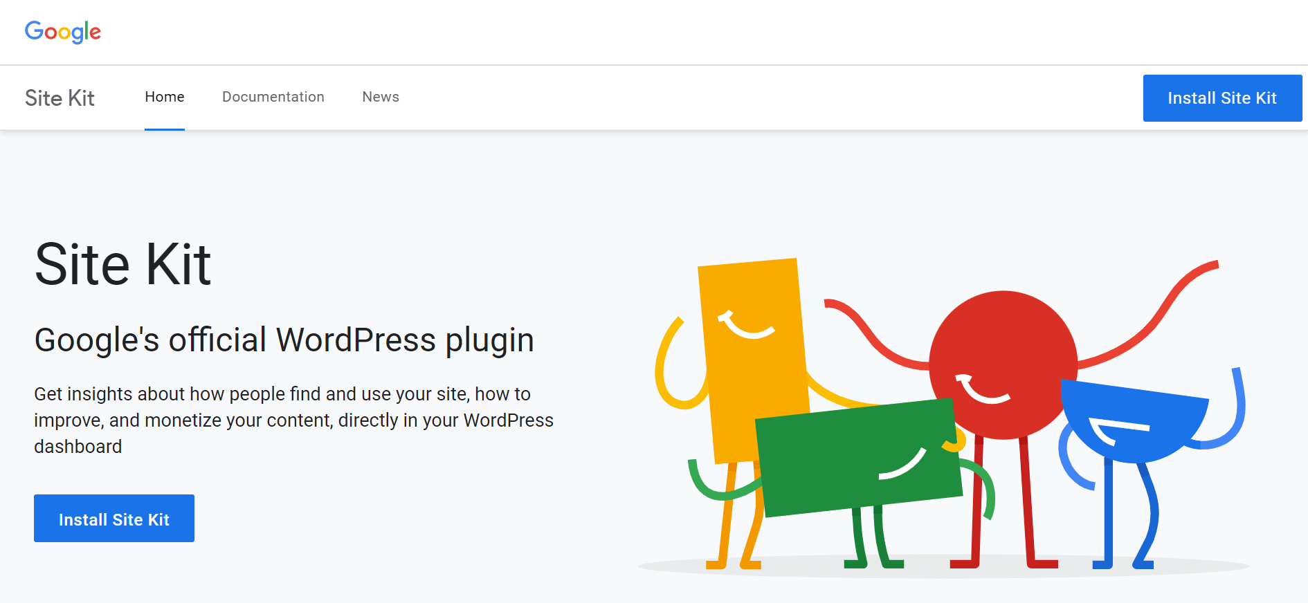
Task: Click the large Site Kit heading
Action: pos(123,264)
